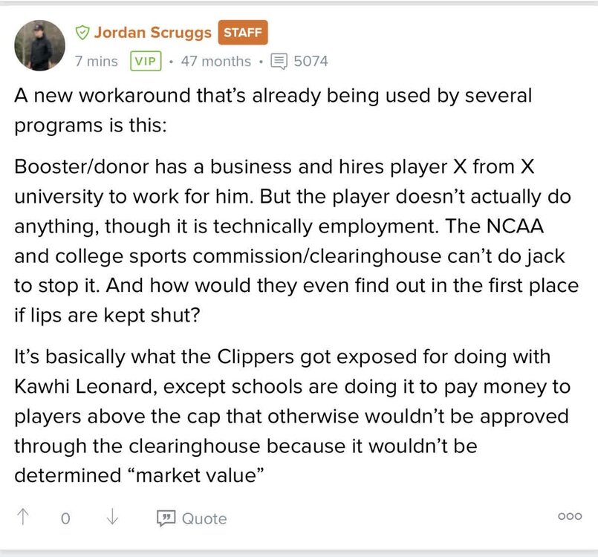
Task: Click the Quote button label
Action: [204, 518]
